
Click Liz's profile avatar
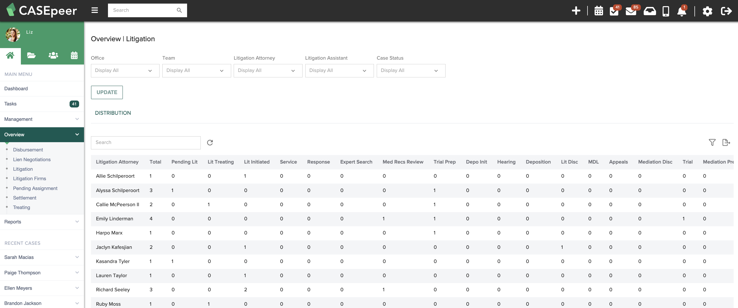pos(13,34)
